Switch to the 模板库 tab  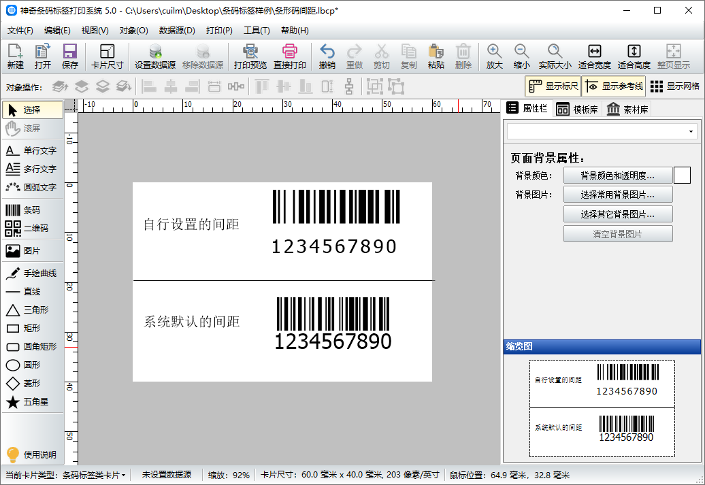point(577,110)
